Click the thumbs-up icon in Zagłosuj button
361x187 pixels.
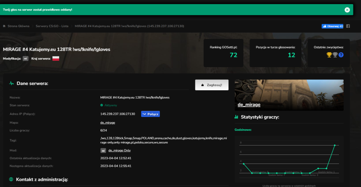[x=203, y=85]
